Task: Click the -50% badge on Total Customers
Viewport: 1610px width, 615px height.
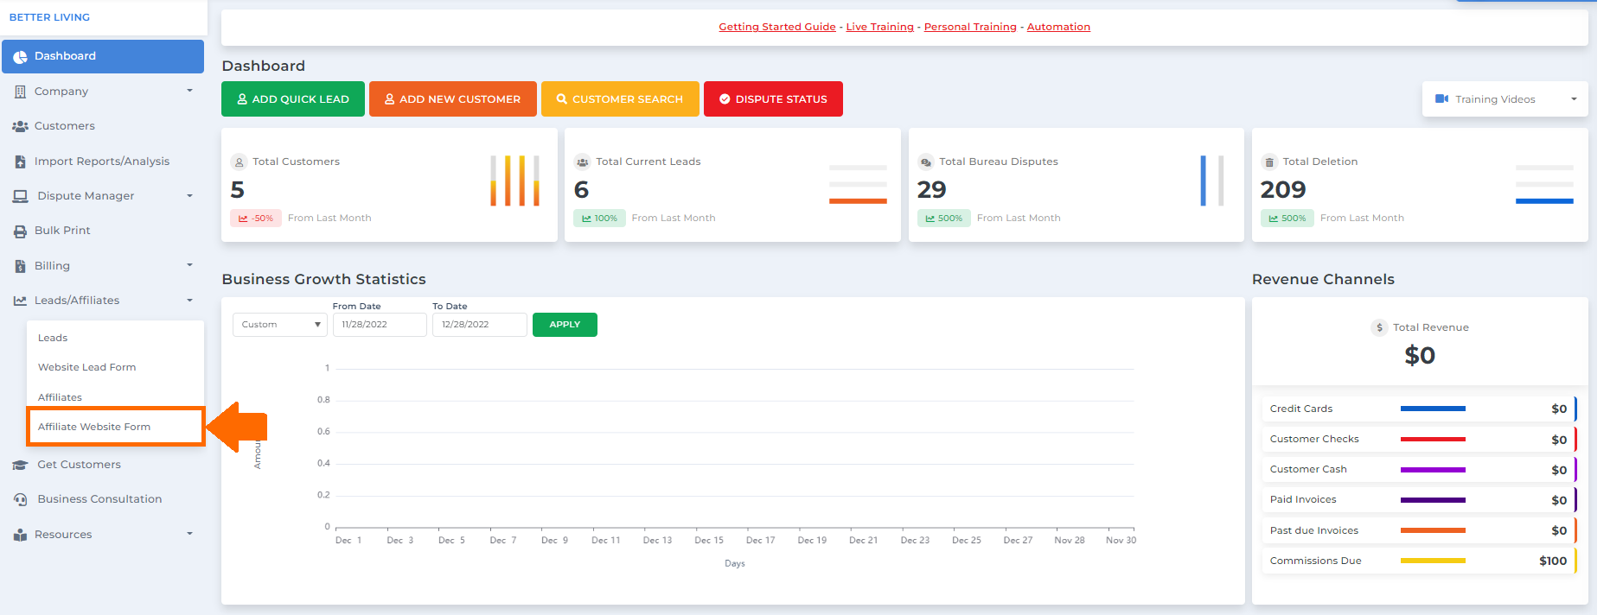Action: tap(256, 219)
